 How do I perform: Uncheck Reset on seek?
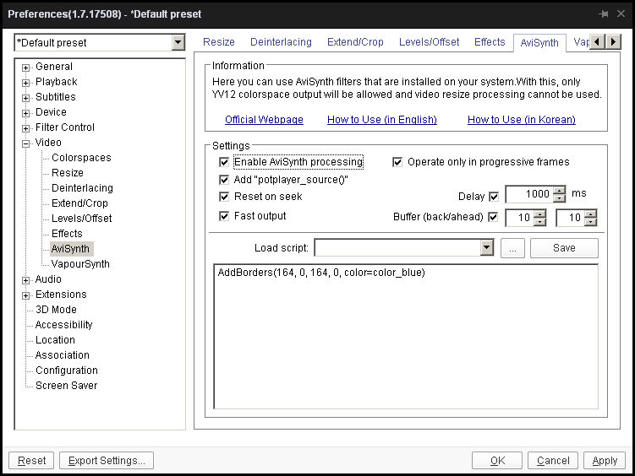(223, 197)
